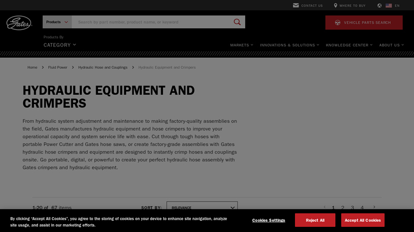Open the Products search scope dropdown
This screenshot has width=414, height=232.
(57, 22)
